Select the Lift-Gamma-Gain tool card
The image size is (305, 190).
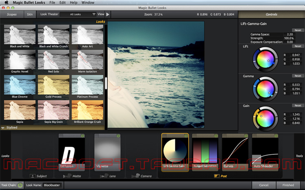tap(175, 152)
